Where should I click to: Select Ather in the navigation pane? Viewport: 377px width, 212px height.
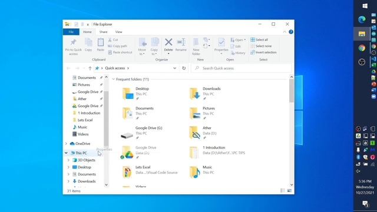(x=82, y=99)
